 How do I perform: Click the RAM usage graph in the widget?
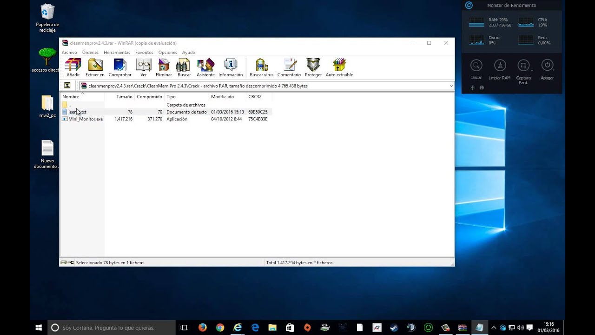point(476,22)
